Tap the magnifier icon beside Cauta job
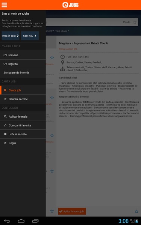This screenshot has width=141, height=225. (5, 90)
